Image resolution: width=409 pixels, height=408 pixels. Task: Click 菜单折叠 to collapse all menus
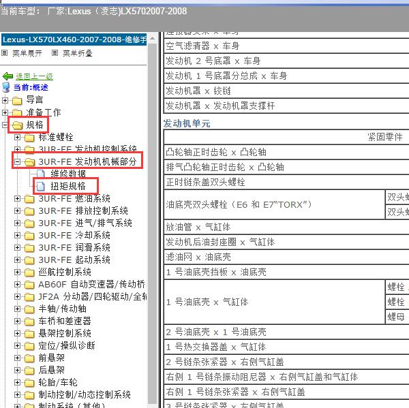(78, 53)
